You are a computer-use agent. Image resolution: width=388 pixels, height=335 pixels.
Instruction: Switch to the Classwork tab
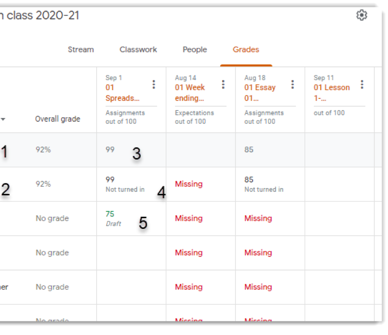coord(138,49)
